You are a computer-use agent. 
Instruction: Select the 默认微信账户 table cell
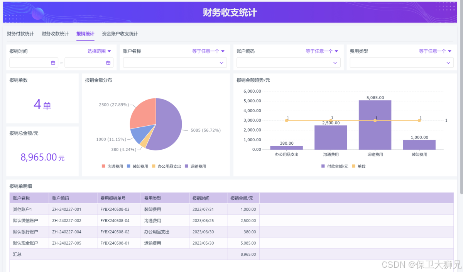click(x=29, y=221)
